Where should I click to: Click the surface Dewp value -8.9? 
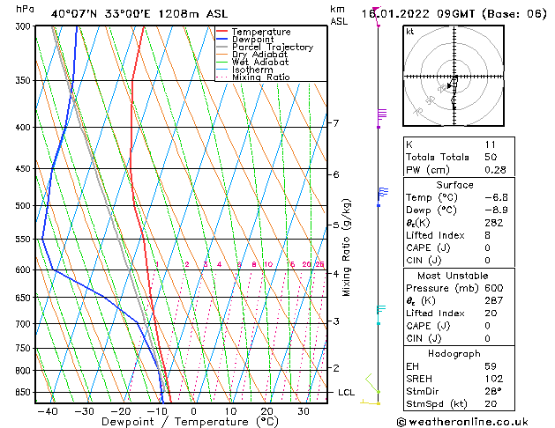(496, 210)
